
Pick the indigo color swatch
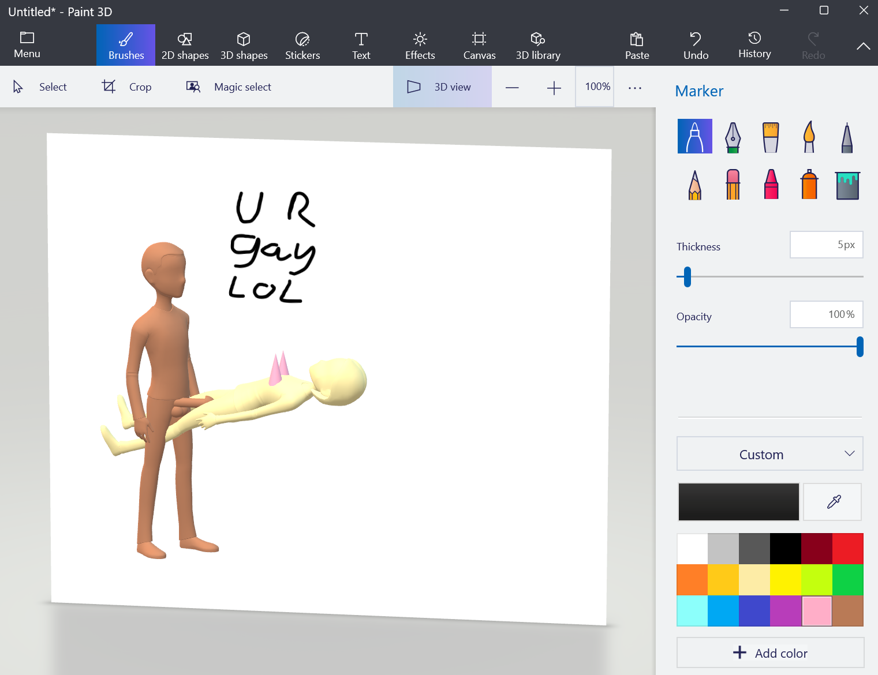click(x=754, y=611)
